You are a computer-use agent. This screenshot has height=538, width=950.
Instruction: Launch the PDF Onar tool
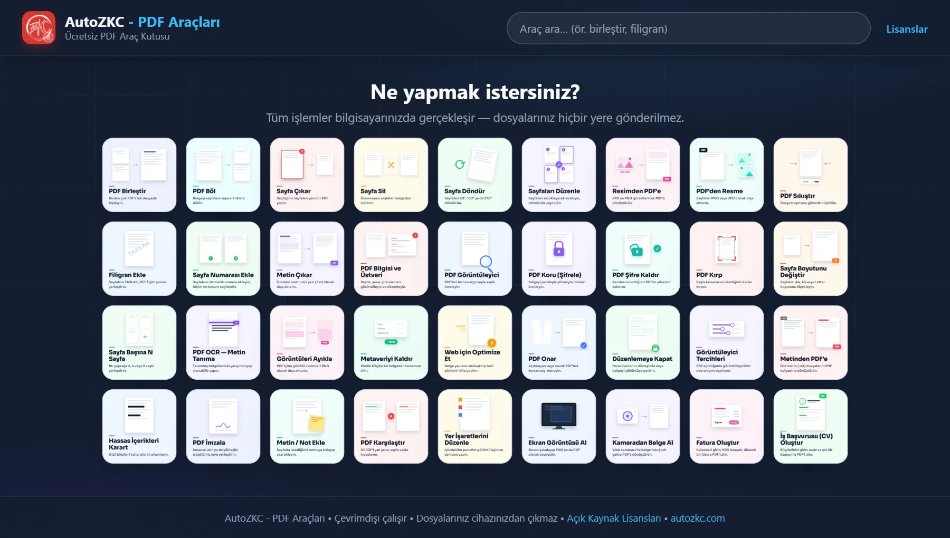point(559,343)
